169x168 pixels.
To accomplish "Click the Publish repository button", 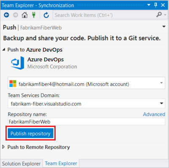I will [30, 133].
